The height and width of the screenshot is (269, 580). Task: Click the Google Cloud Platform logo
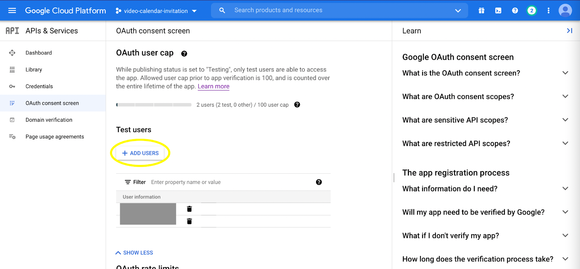click(x=65, y=11)
